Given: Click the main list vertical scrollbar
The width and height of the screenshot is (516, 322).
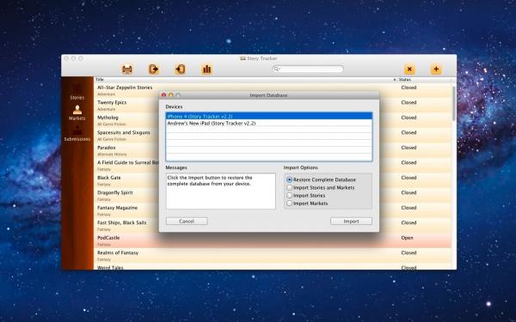Looking at the screenshot, I should click(454, 104).
